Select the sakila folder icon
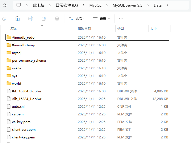Image resolution: width=191 pixels, height=145 pixels. (9, 68)
